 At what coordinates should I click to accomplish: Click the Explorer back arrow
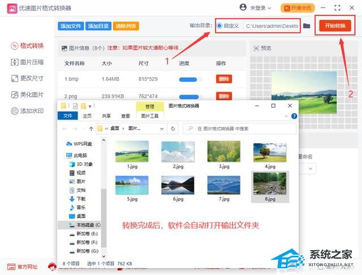coord(65,128)
